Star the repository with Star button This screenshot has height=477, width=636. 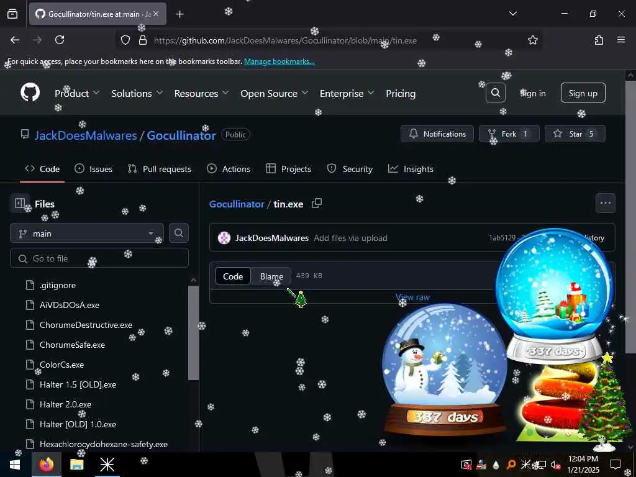(x=575, y=134)
